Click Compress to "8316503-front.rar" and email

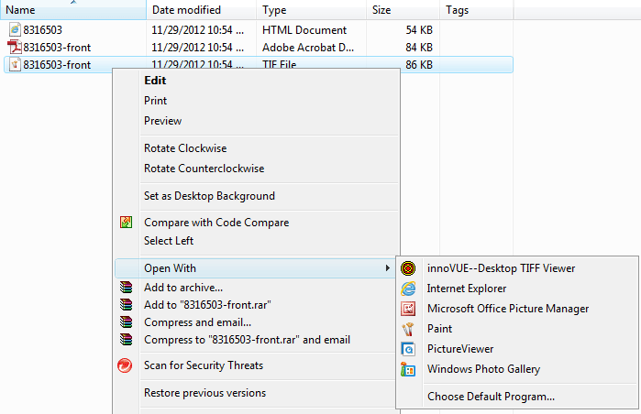[247, 340]
